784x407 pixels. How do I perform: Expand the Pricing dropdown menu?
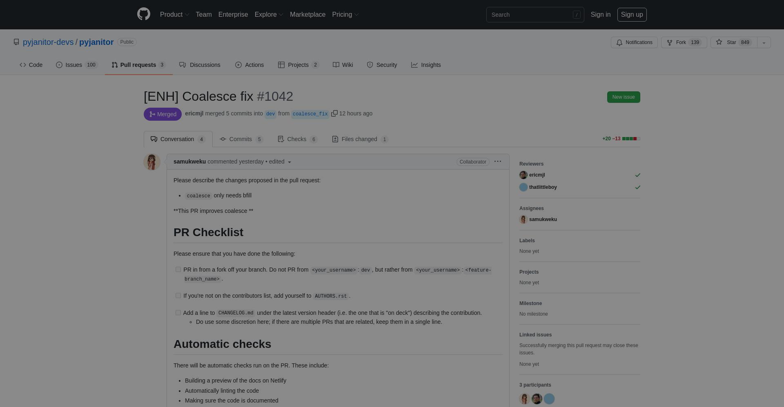[x=345, y=15]
